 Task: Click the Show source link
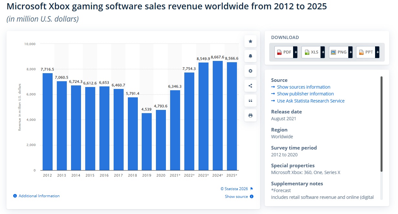(236, 197)
